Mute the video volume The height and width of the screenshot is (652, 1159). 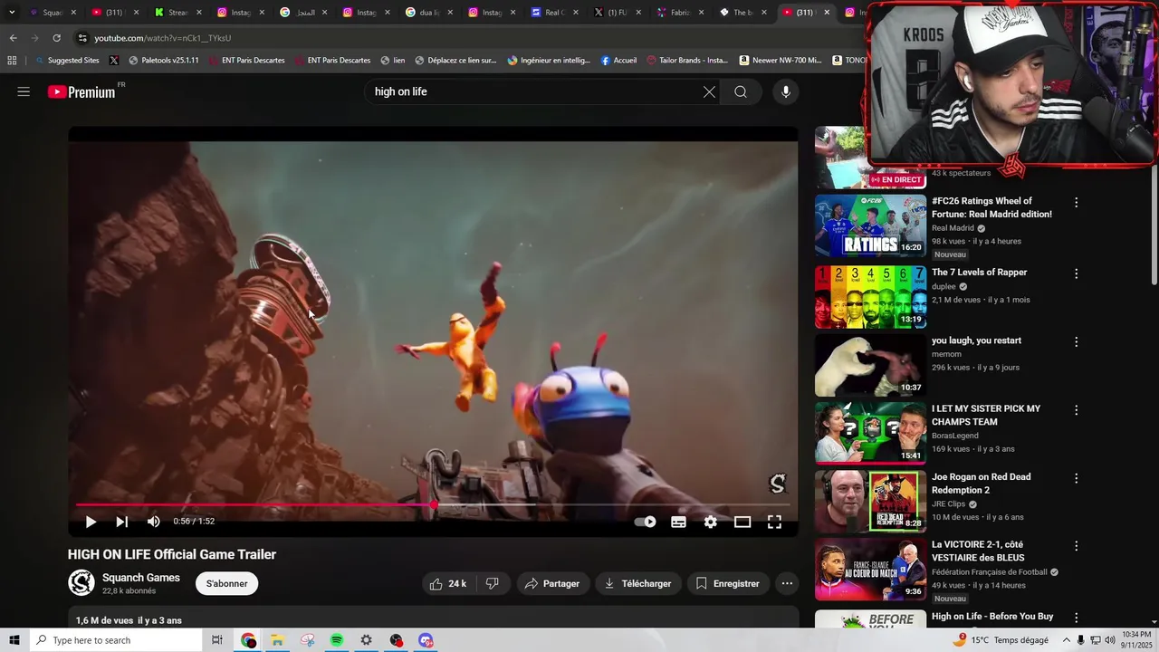(x=153, y=522)
